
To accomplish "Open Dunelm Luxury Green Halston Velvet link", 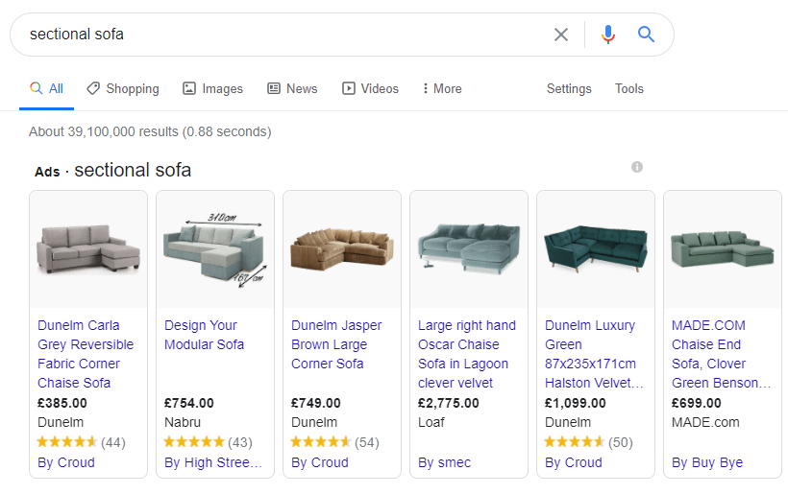I will (x=594, y=354).
